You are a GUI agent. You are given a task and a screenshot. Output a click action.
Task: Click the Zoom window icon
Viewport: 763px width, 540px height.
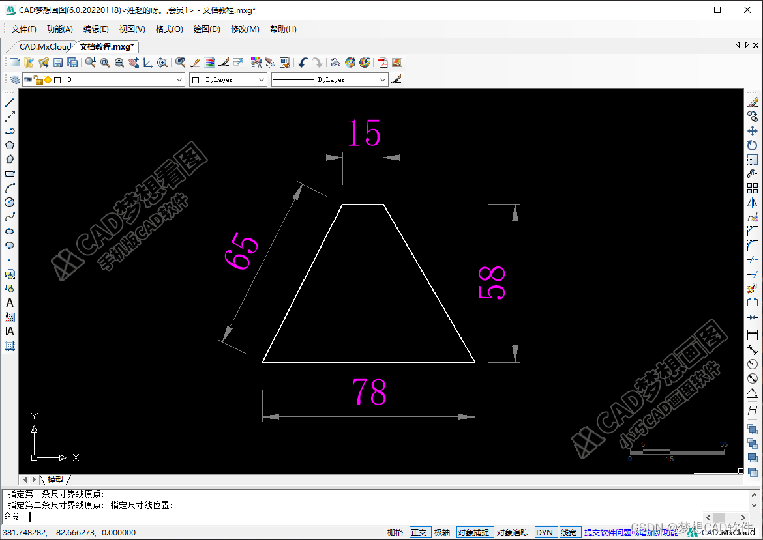tap(104, 63)
